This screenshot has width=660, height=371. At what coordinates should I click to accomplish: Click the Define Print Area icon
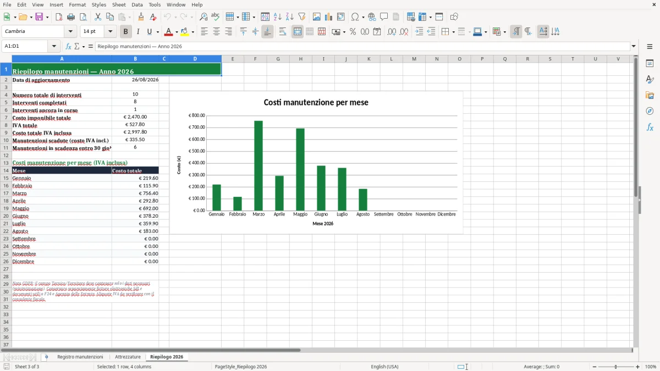tap(410, 17)
